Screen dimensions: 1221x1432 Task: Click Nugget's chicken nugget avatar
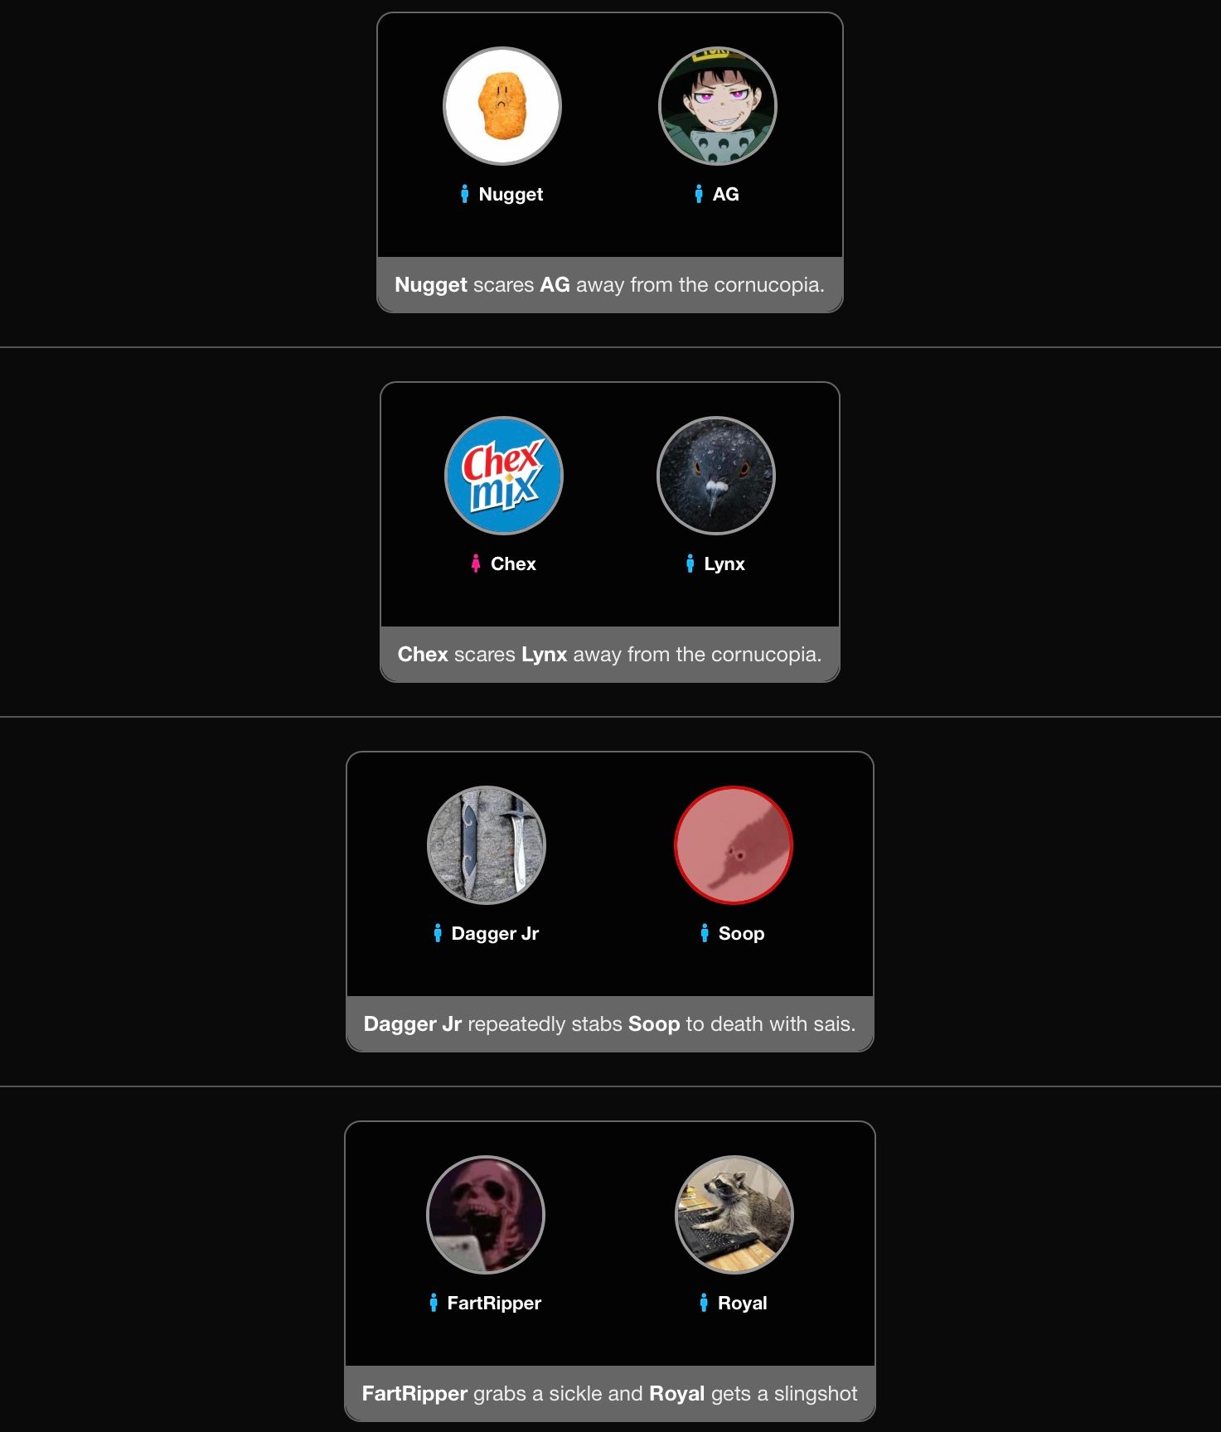tap(502, 106)
